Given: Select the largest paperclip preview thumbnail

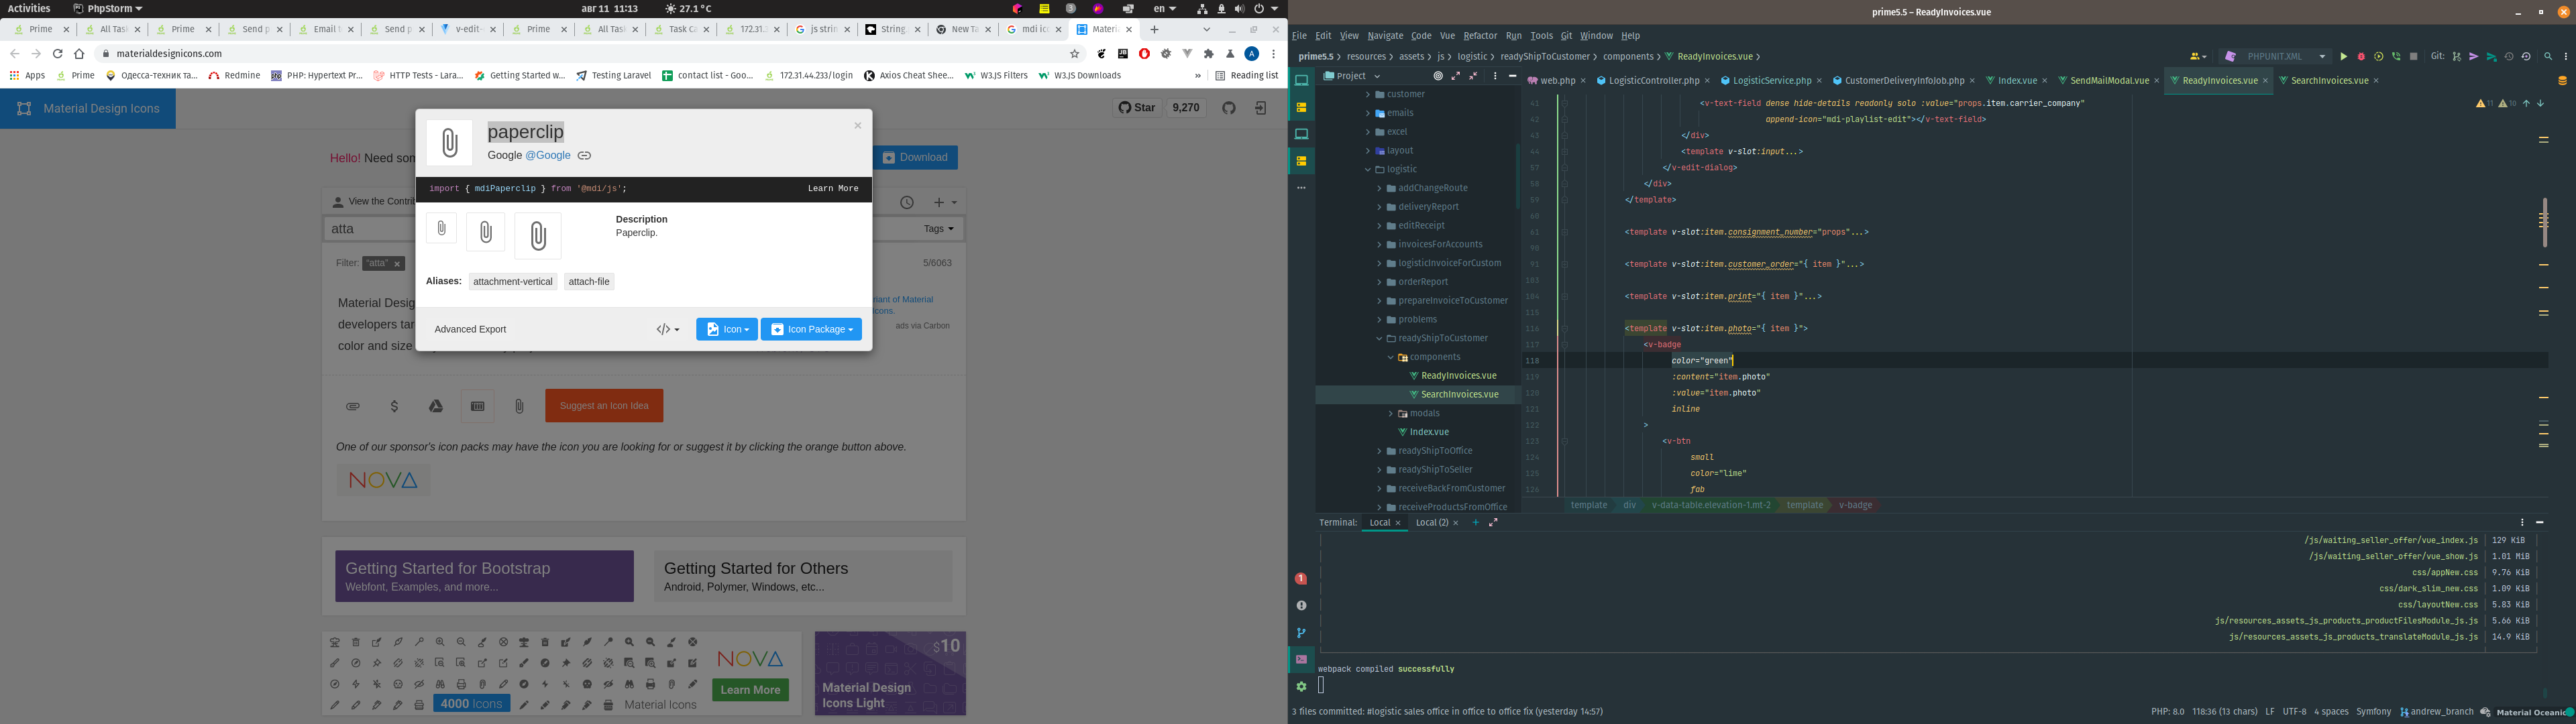Looking at the screenshot, I should click(538, 236).
